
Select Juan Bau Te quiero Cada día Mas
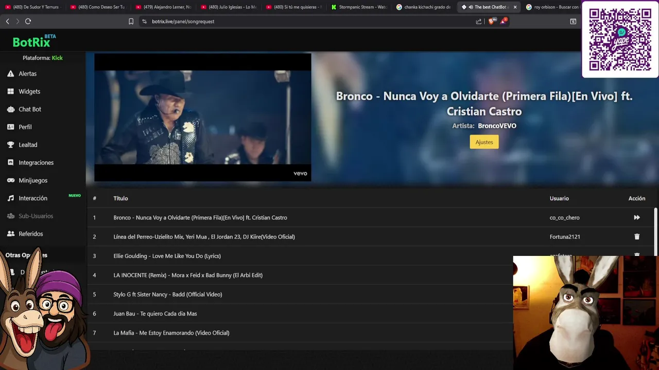coord(155,313)
